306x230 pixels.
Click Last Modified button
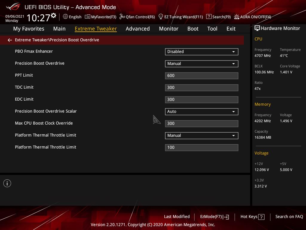coord(177,217)
